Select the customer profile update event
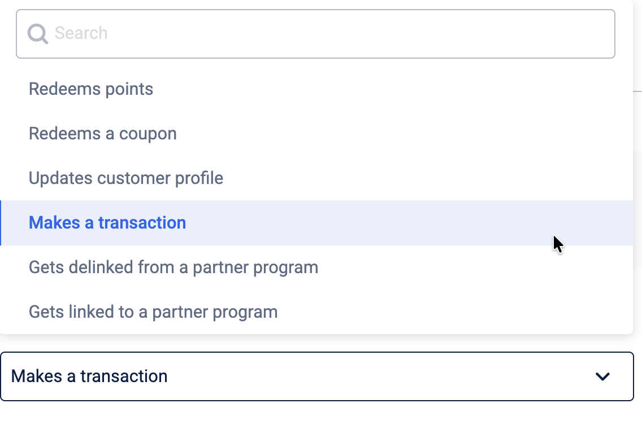Image resolution: width=642 pixels, height=421 pixels. tap(126, 178)
